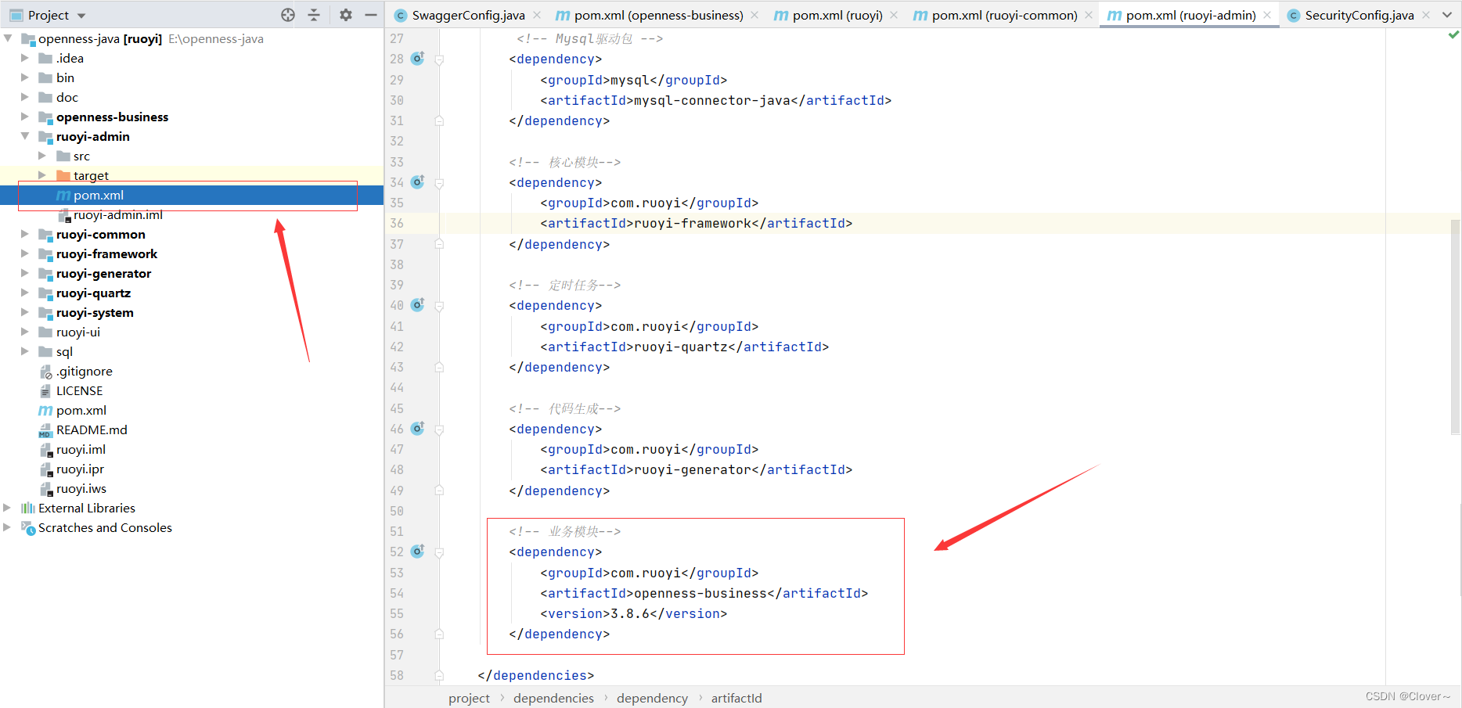
Task: Hide the Project panel with minus icon
Action: click(371, 15)
